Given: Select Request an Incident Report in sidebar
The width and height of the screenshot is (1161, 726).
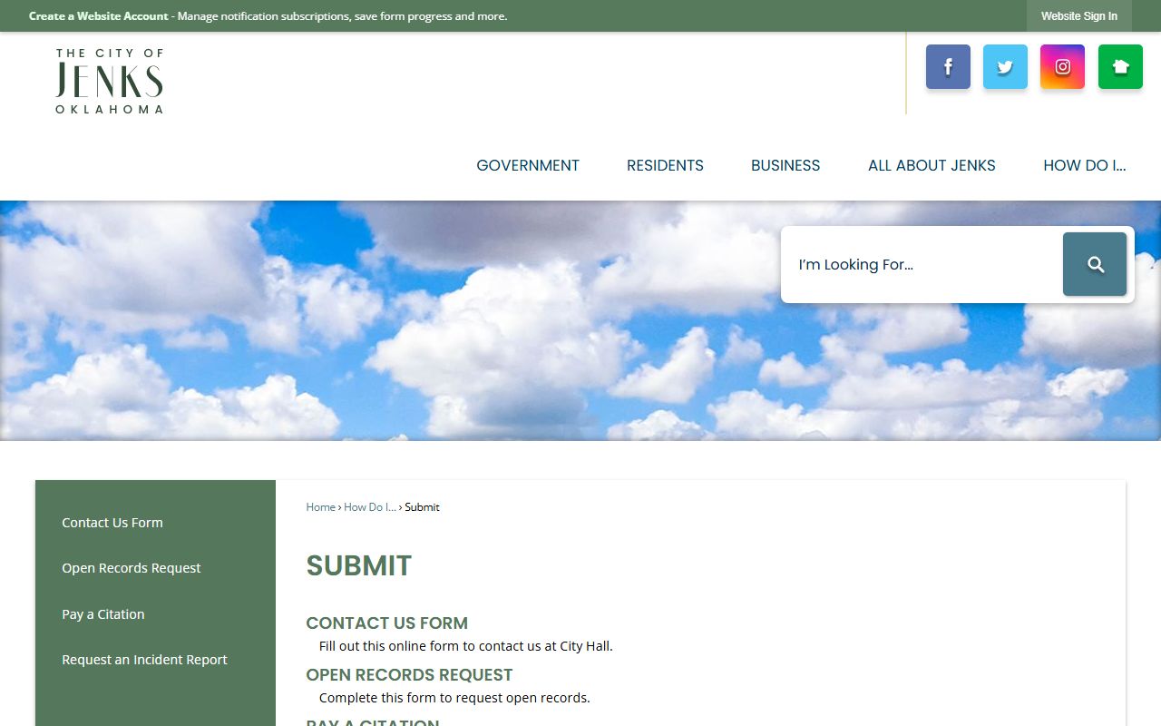Looking at the screenshot, I should pyautogui.click(x=144, y=660).
